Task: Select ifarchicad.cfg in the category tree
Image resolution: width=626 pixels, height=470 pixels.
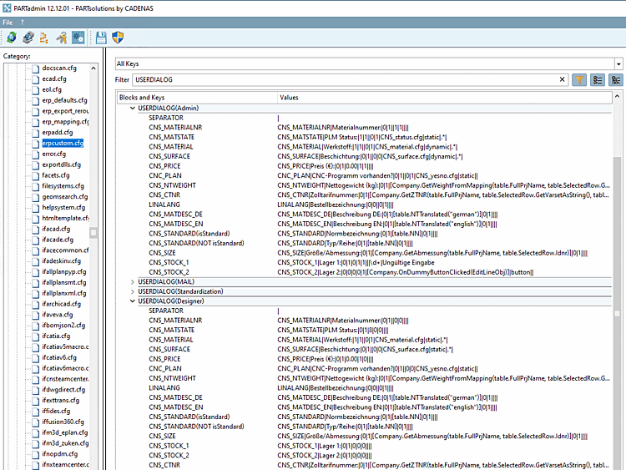Action: pos(62,304)
